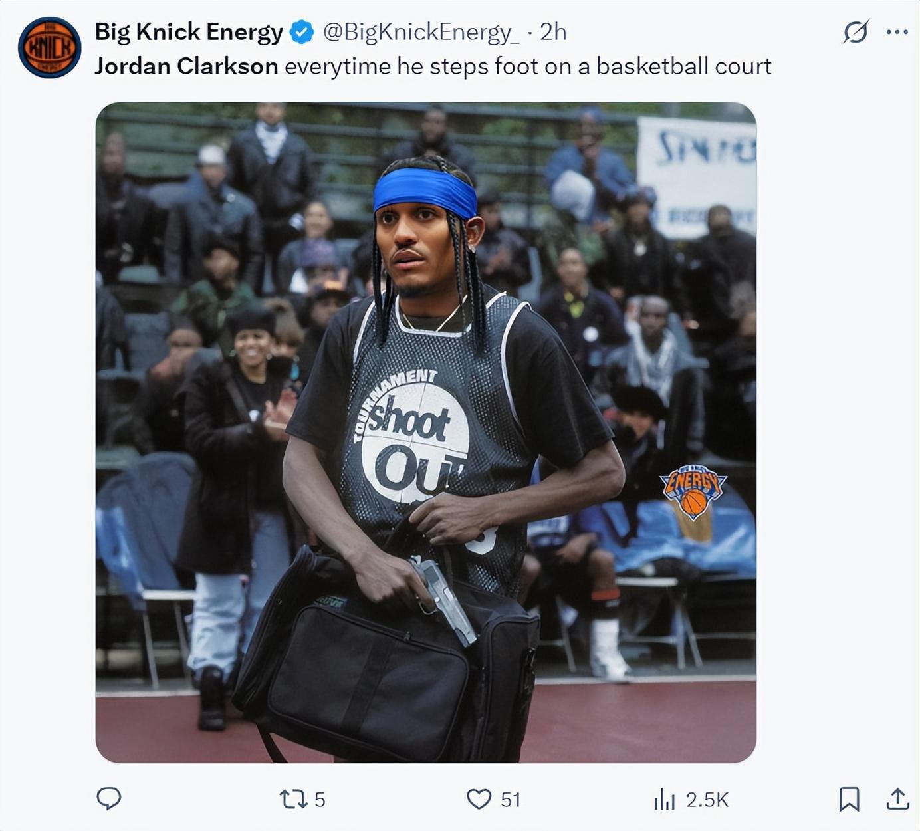Open the three-dot more options menu

click(x=897, y=31)
